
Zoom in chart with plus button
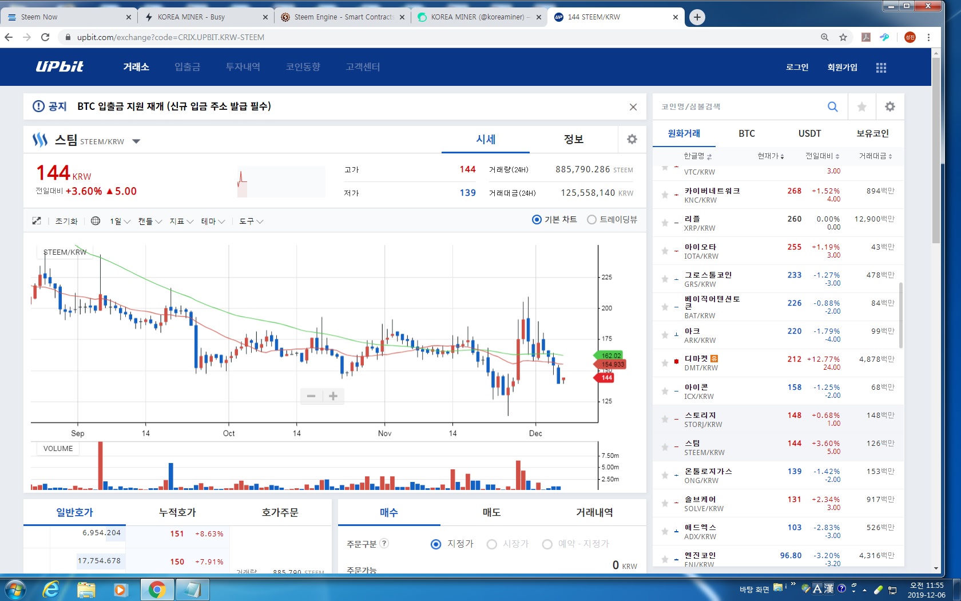pyautogui.click(x=333, y=396)
